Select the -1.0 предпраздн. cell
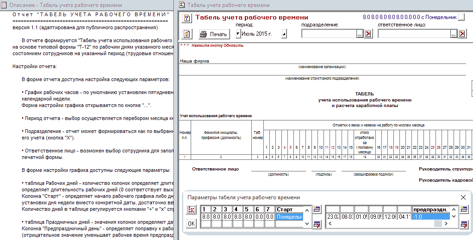The height and width of the screenshot is (240, 473). pos(431,216)
